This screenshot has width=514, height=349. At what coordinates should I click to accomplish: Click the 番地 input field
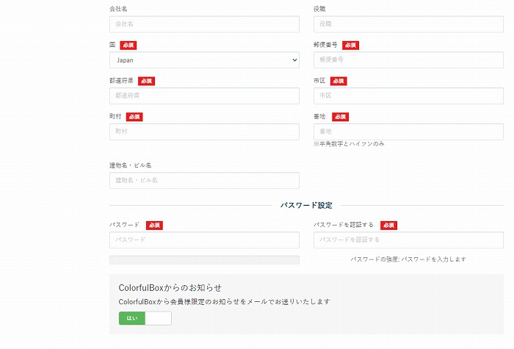tap(408, 132)
